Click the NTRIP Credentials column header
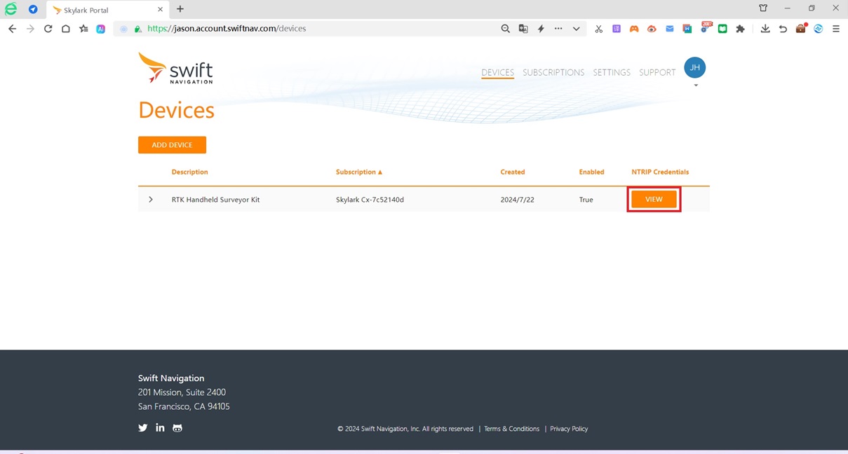 click(660, 172)
